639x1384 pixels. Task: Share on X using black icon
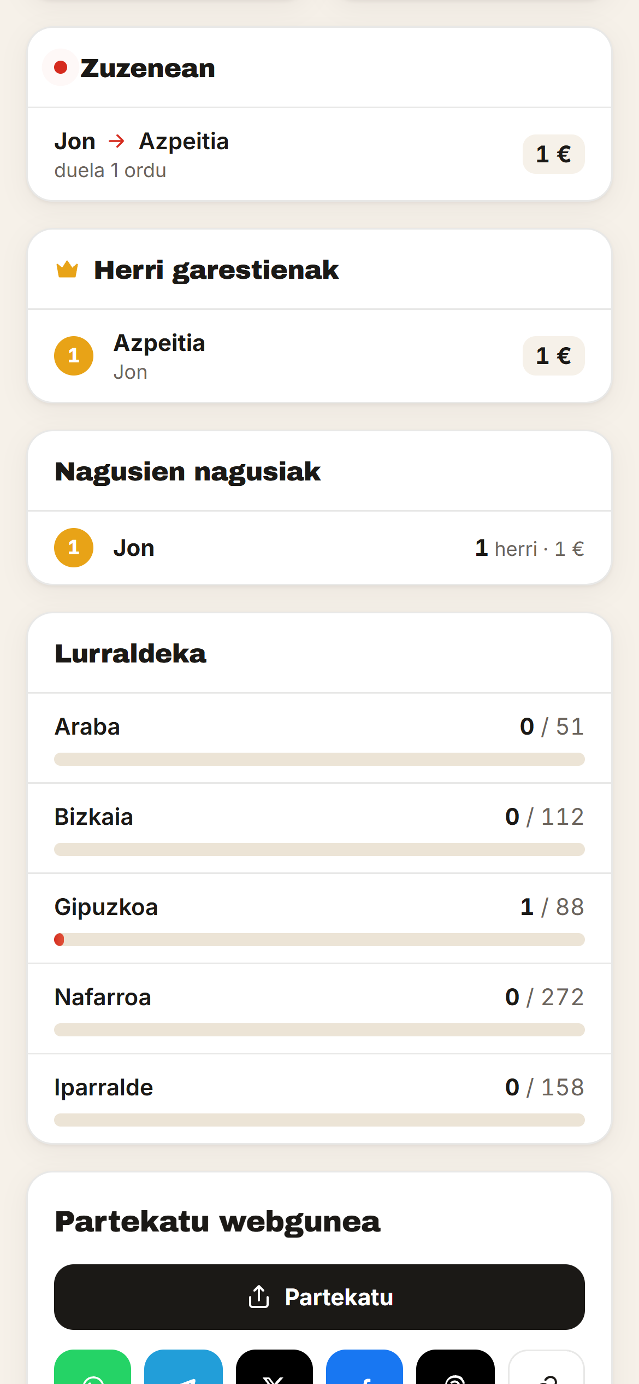click(274, 1367)
